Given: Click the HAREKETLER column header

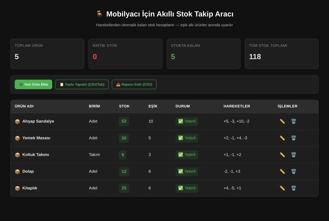Looking at the screenshot, I should [237, 106].
